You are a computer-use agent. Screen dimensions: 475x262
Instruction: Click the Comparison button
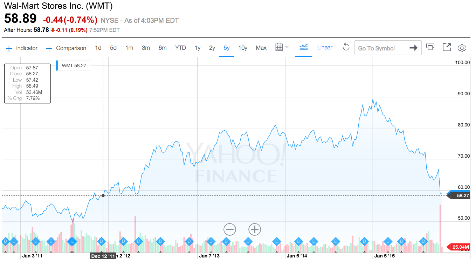pyautogui.click(x=66, y=48)
